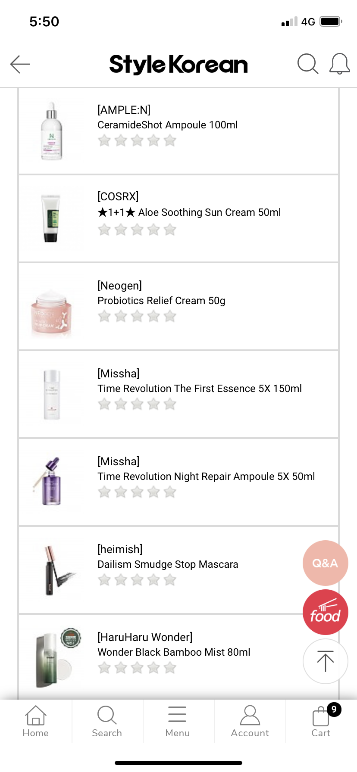Go to Home tab
The width and height of the screenshot is (357, 772).
(x=36, y=721)
